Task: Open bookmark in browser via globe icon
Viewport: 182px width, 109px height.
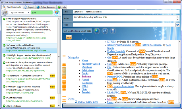Action: coord(97,31)
